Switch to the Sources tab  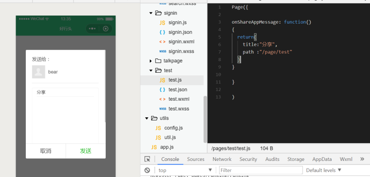[x=196, y=159]
